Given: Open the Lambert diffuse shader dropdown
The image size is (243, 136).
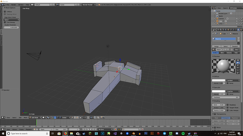Looking at the screenshot, I should coord(233,80).
